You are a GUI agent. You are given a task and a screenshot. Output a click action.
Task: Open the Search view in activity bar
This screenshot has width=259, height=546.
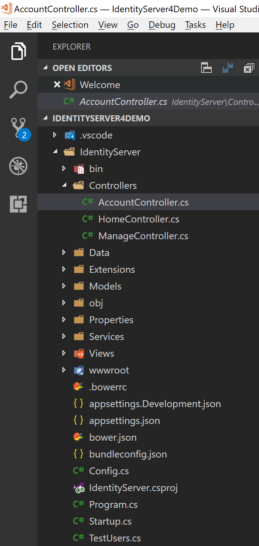(x=18, y=90)
